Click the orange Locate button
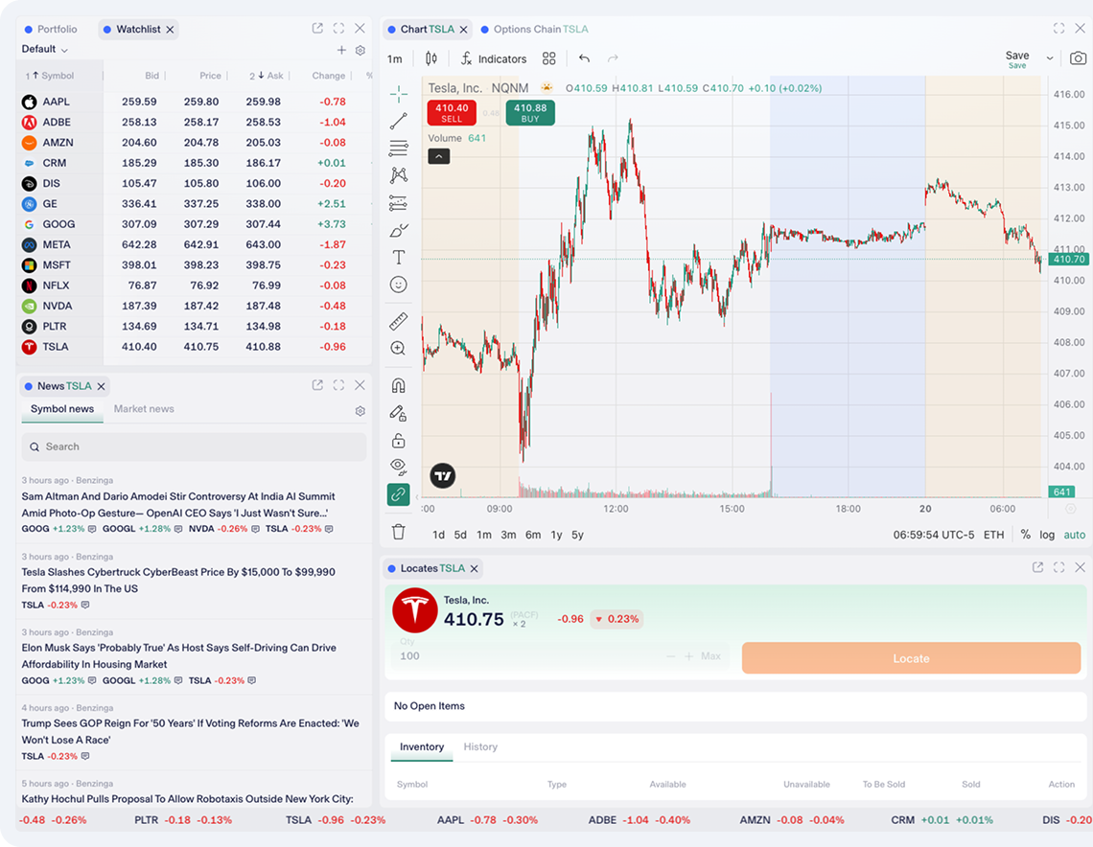1093x847 pixels. [x=911, y=658]
